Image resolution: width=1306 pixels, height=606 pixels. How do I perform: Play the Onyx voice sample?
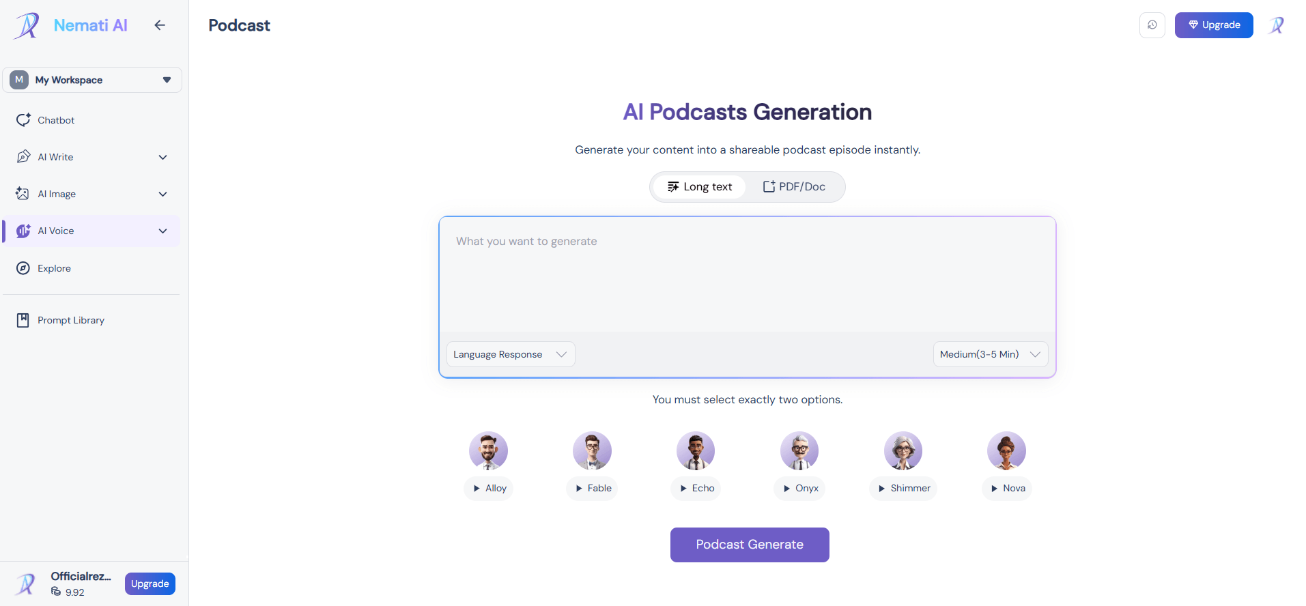[799, 489]
